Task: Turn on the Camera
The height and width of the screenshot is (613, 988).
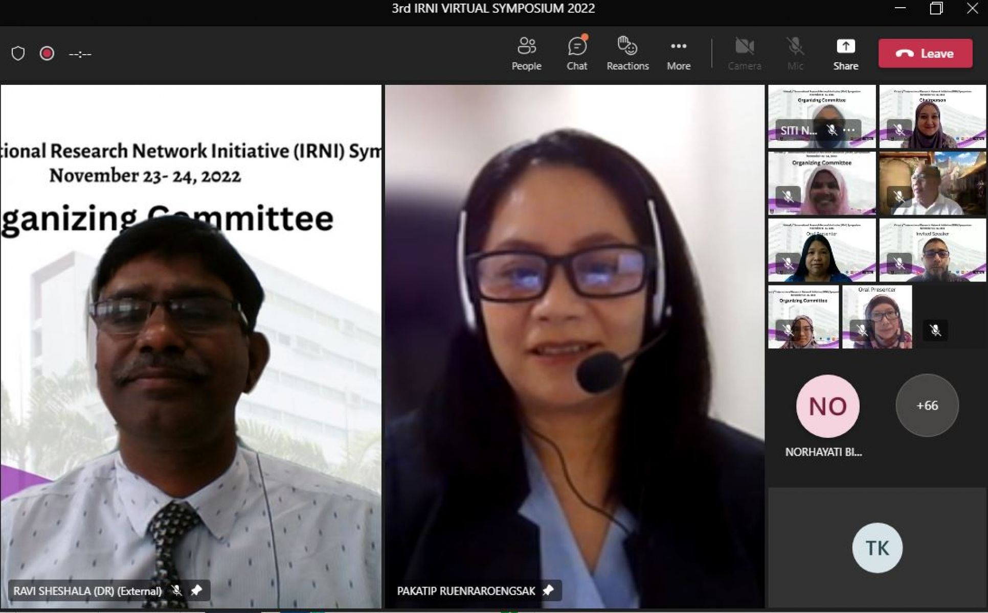Action: pos(745,54)
